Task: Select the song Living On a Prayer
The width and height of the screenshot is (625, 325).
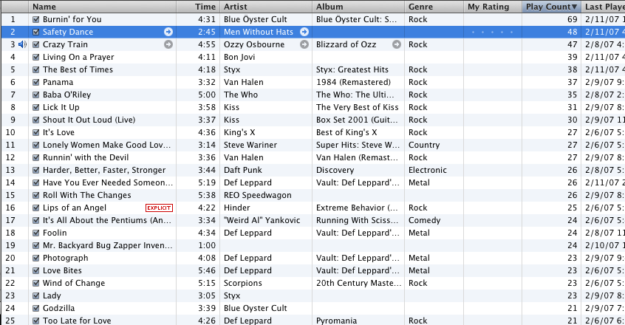Action: [x=78, y=58]
